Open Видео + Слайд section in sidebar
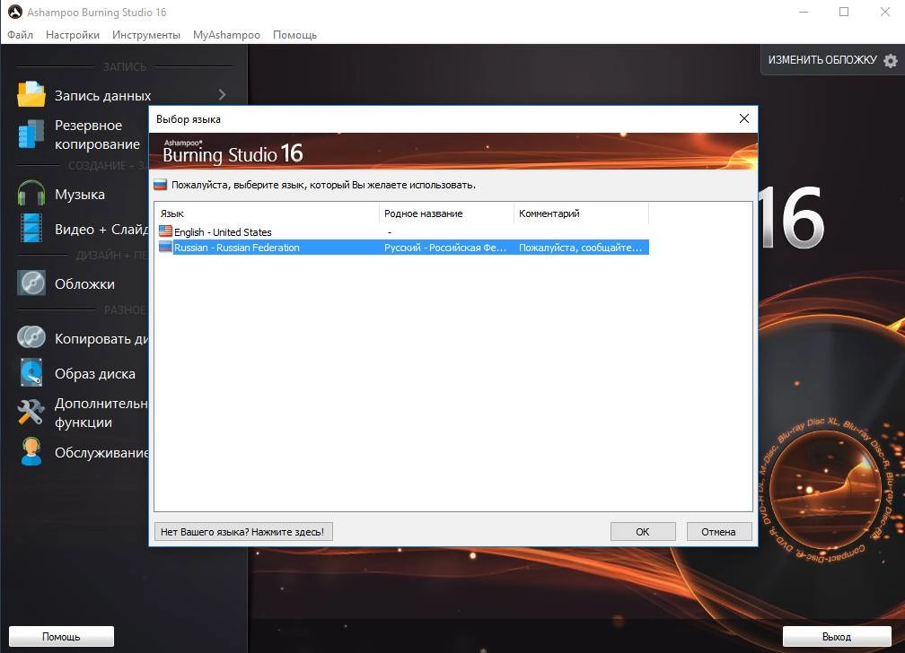This screenshot has width=905, height=653. coord(101,229)
